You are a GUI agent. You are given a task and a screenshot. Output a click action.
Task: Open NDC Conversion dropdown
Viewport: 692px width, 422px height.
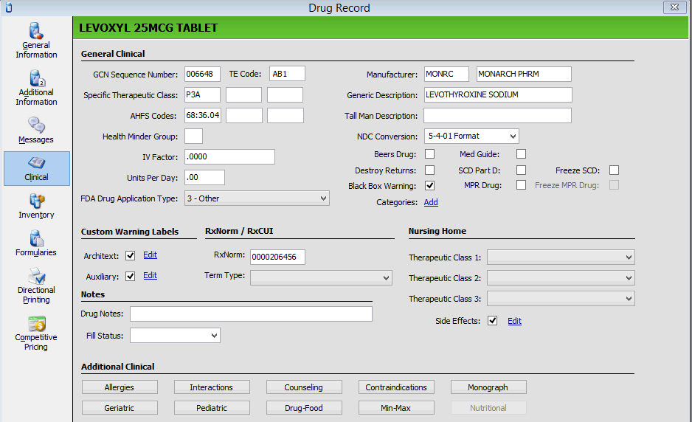(x=471, y=136)
